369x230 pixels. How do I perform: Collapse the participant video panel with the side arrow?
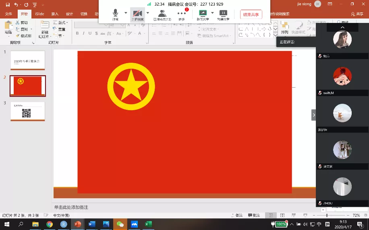click(313, 115)
